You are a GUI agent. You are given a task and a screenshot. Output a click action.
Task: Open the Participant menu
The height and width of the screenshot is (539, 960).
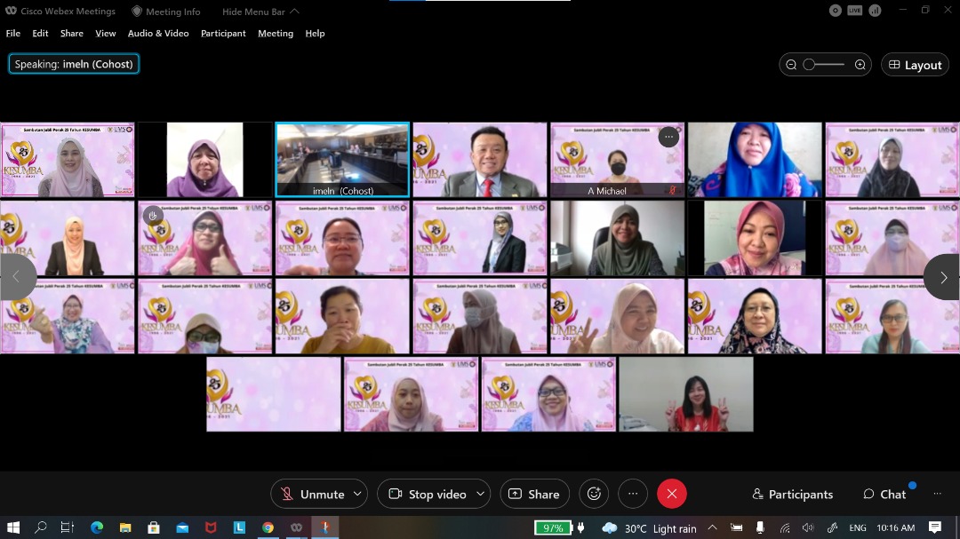pos(223,33)
